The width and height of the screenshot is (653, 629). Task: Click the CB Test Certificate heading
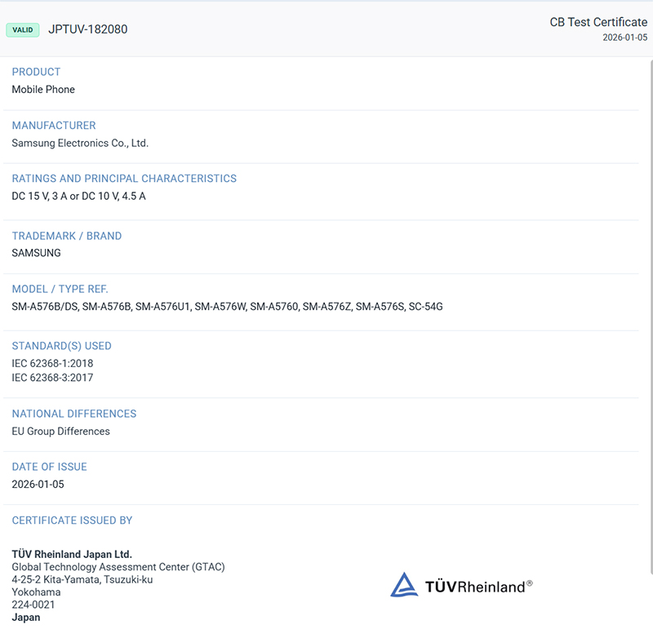click(598, 22)
